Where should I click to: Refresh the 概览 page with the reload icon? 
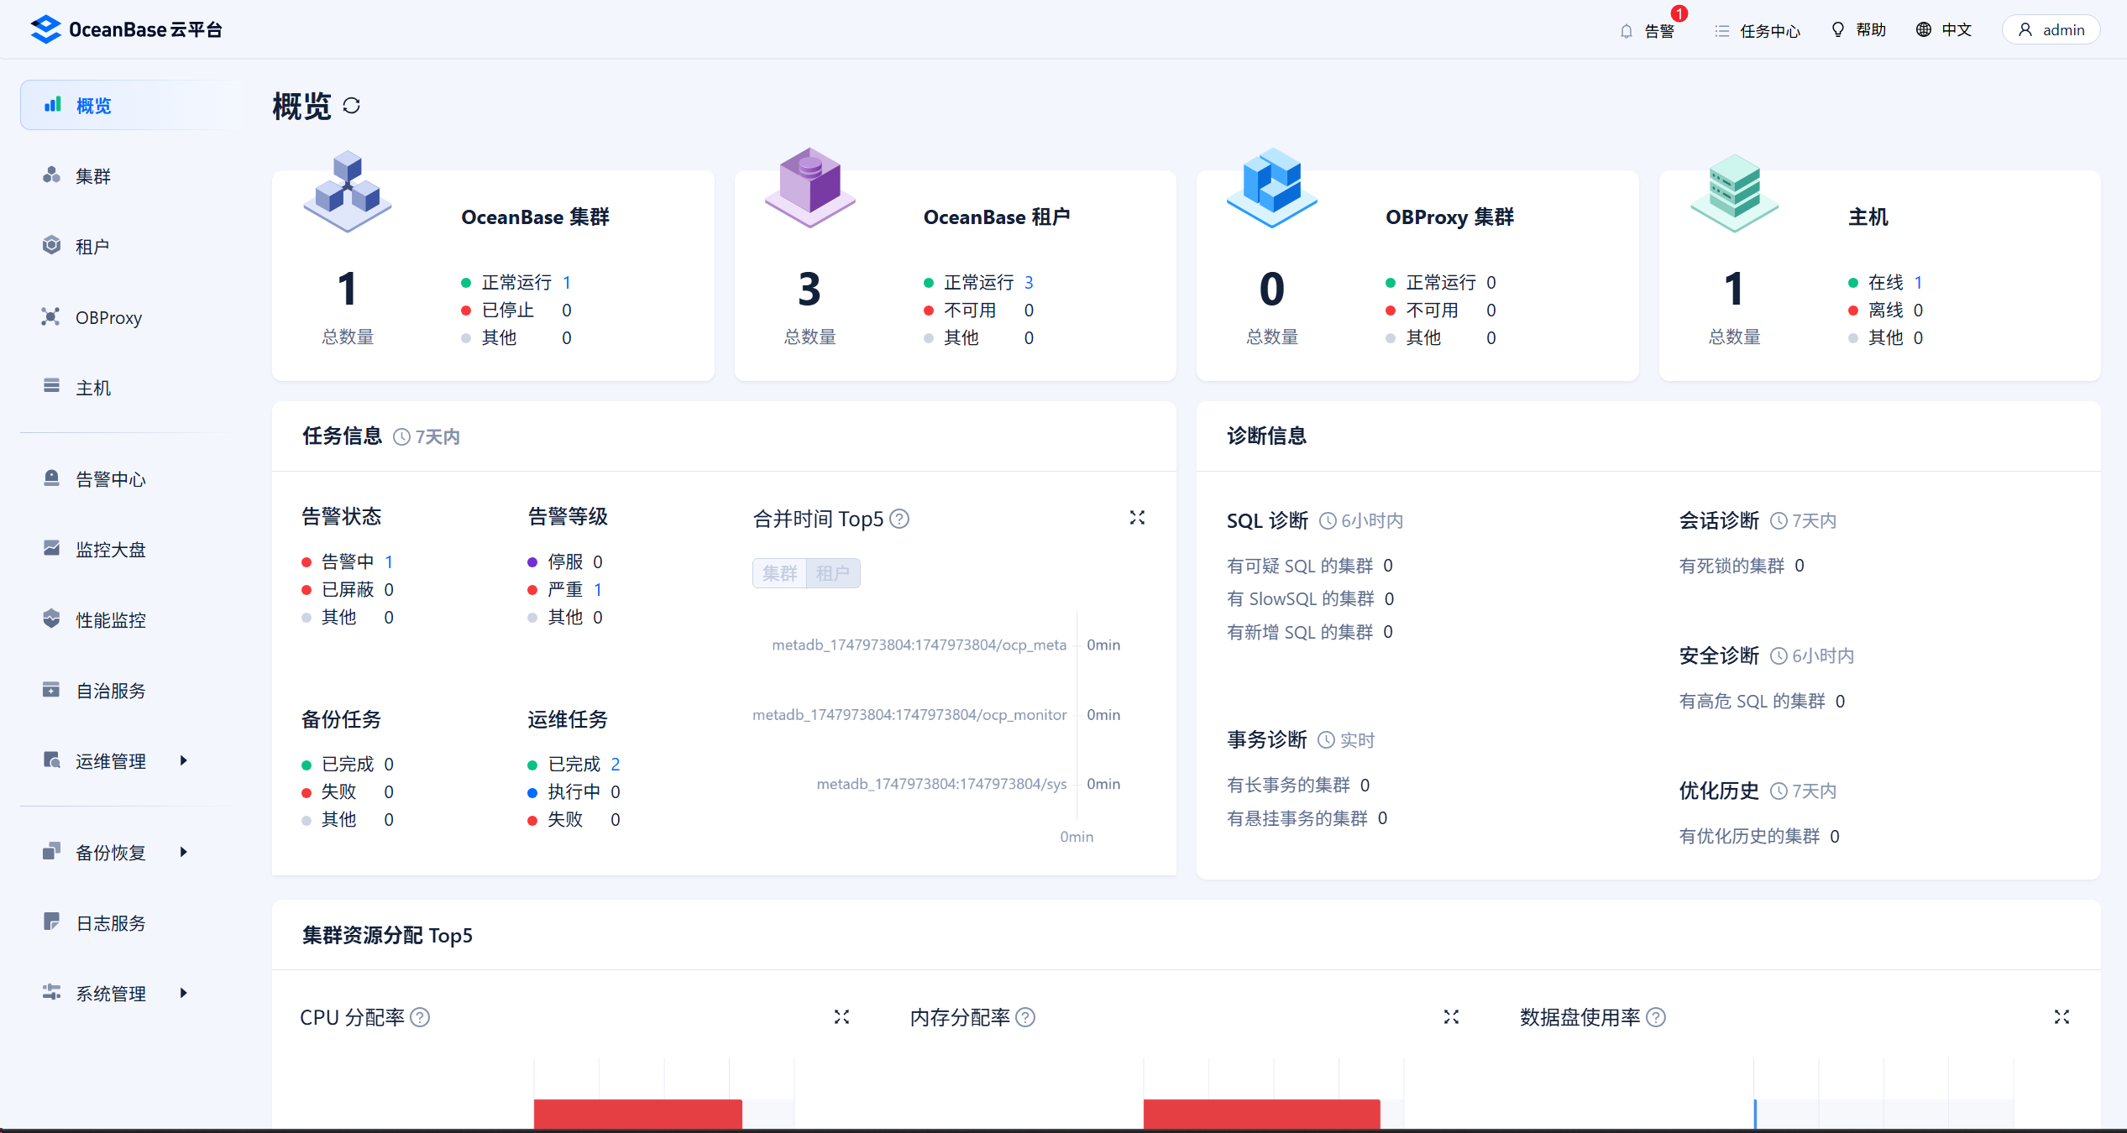coord(353,106)
